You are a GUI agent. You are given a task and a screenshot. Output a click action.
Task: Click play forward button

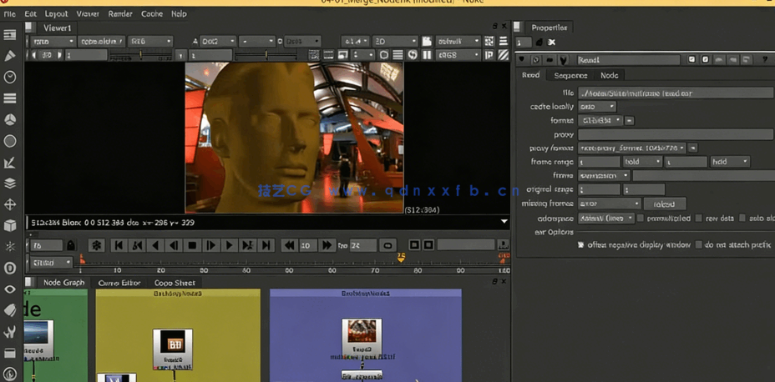(x=230, y=245)
